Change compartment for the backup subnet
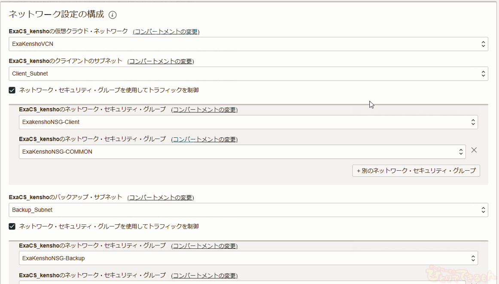 [161, 198]
